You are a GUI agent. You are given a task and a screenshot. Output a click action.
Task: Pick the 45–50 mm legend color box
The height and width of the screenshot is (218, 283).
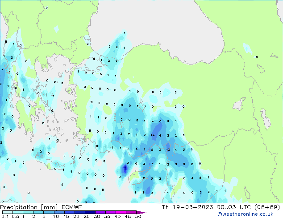[x=131, y=212]
